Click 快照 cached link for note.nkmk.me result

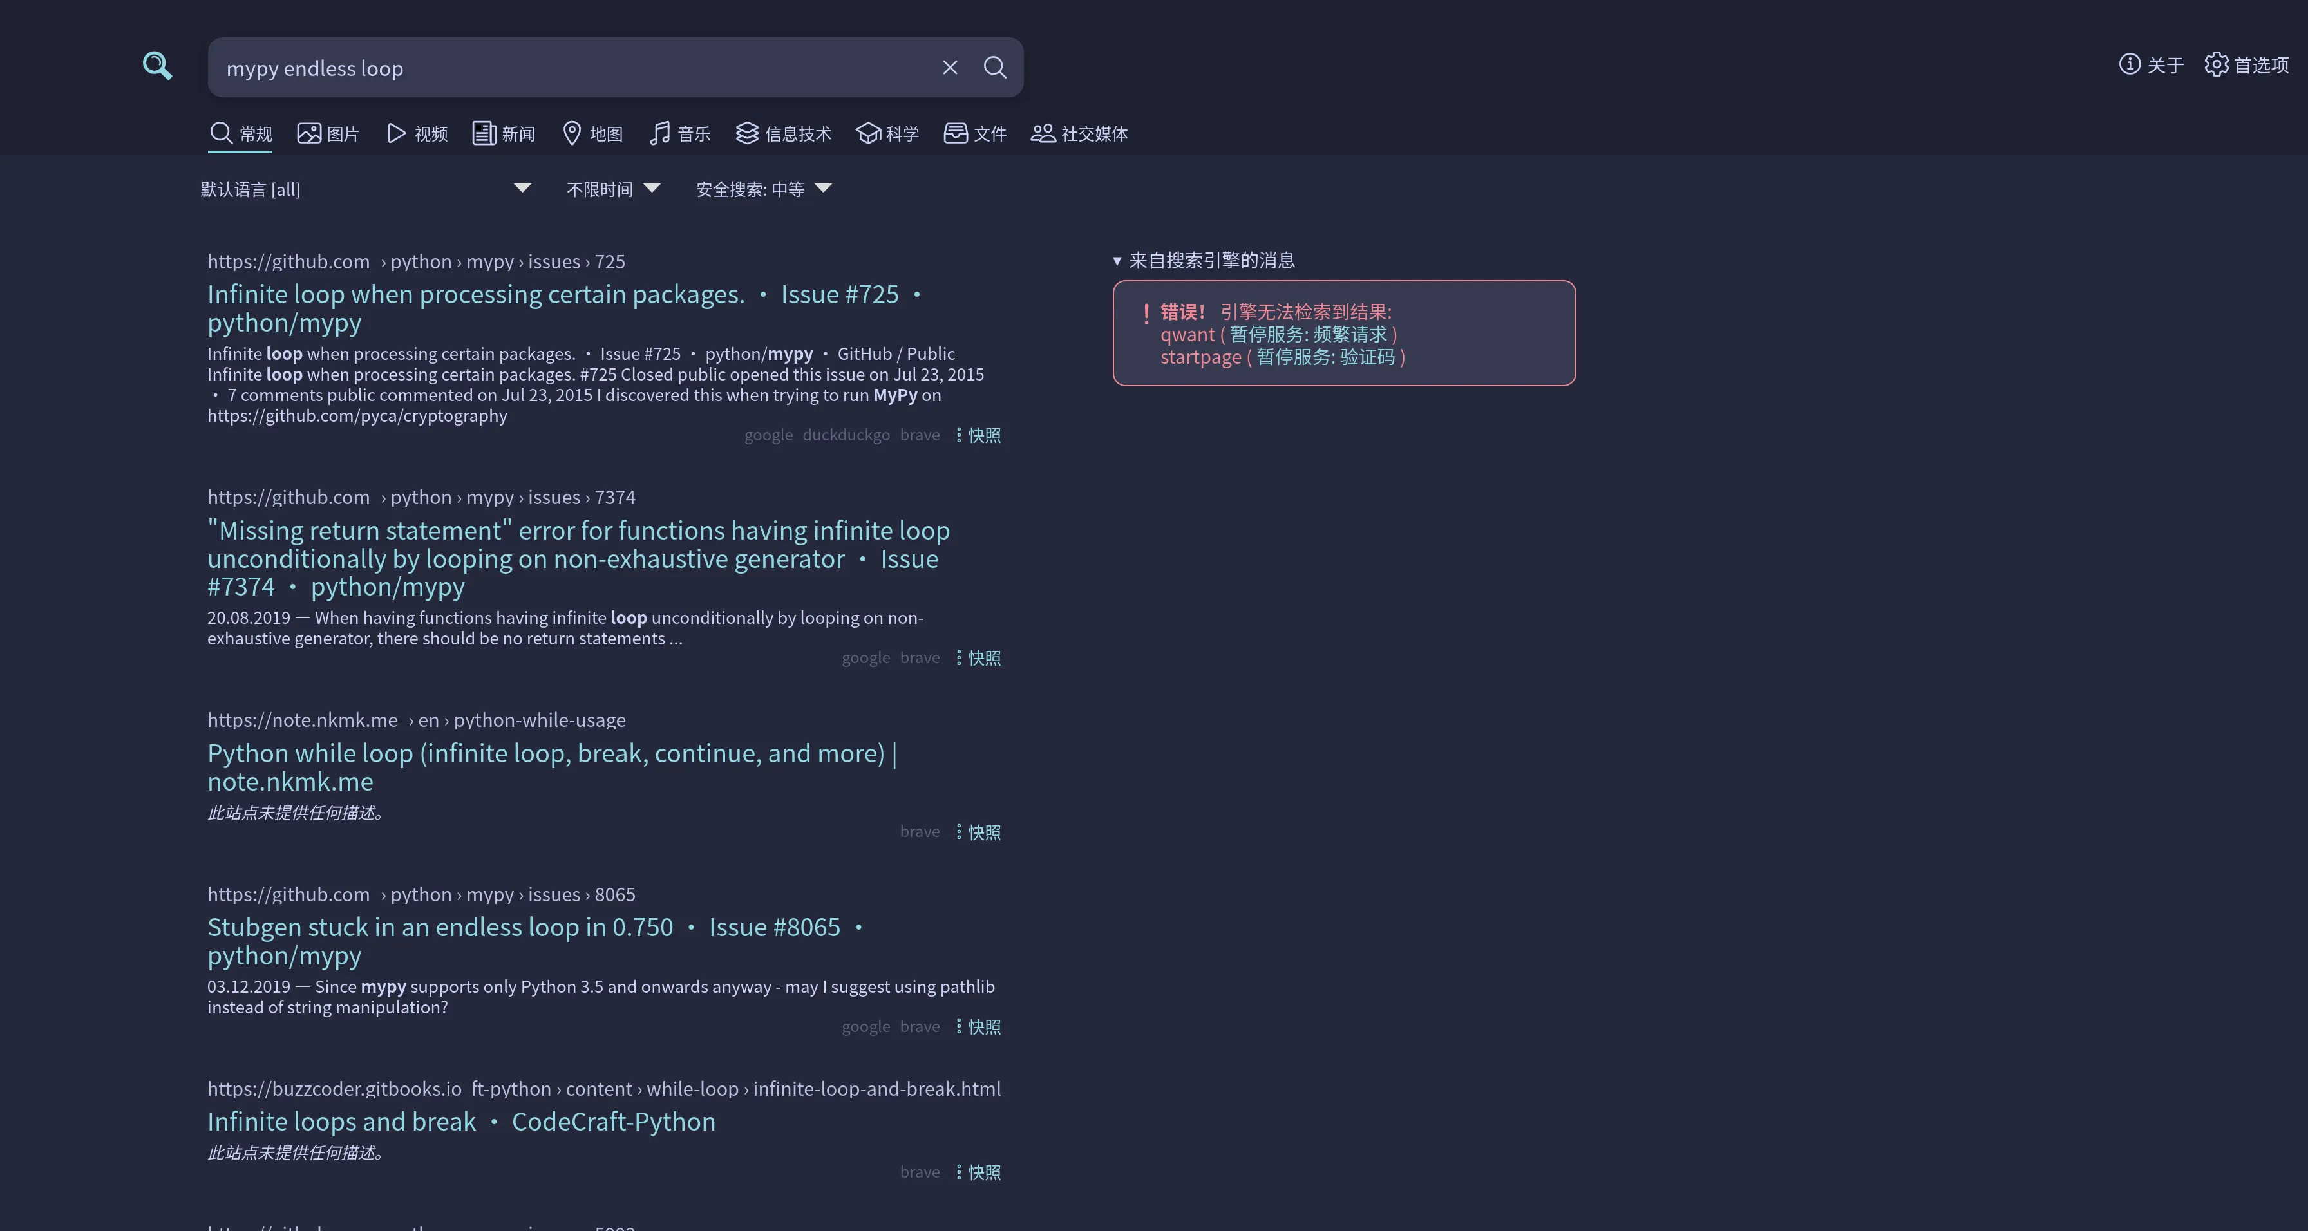click(x=984, y=832)
